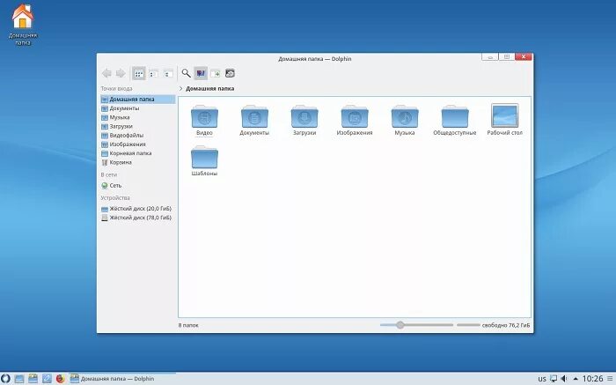
Task: Click the Back arrow in Dolphin toolbar
Action: click(x=106, y=73)
